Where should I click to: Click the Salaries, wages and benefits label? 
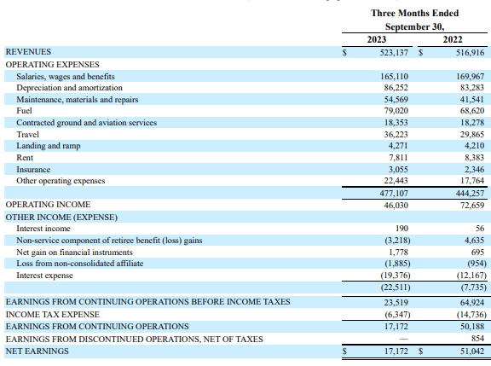pyautogui.click(x=66, y=77)
